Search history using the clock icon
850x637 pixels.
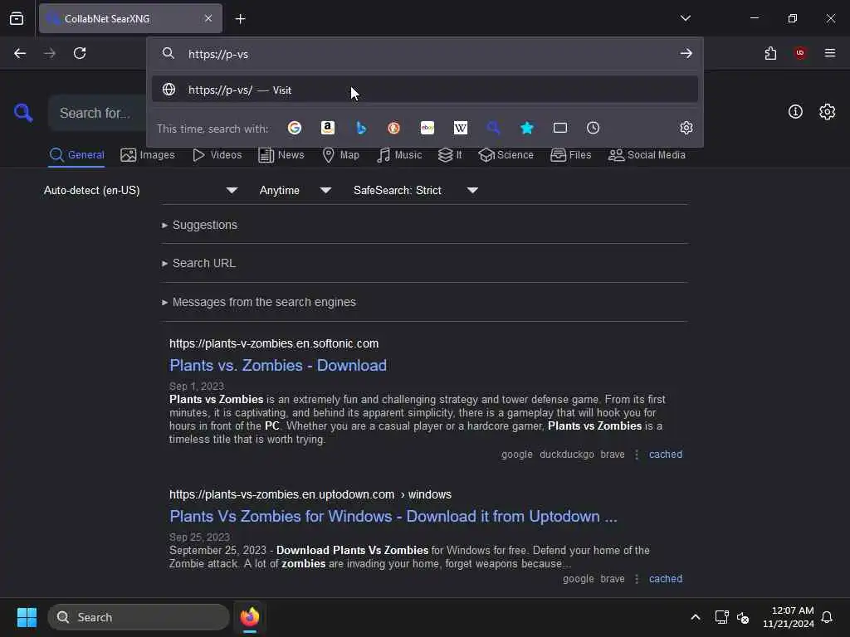click(593, 128)
